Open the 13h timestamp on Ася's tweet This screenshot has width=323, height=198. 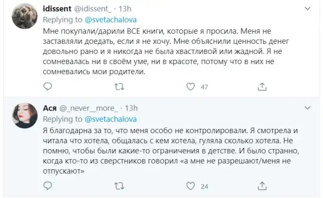click(x=131, y=108)
